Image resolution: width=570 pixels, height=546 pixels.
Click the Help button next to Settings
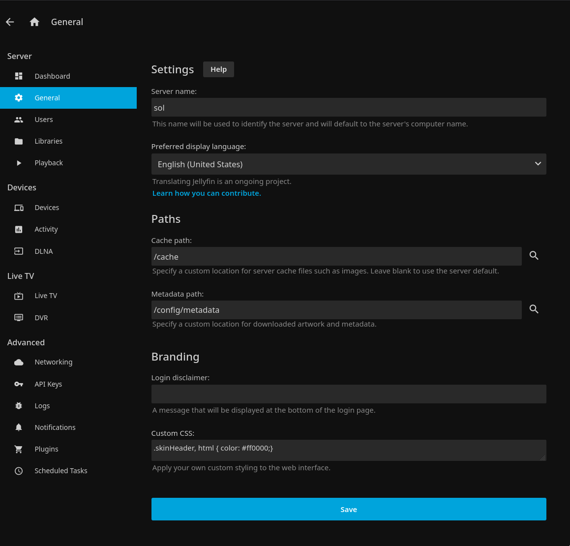[218, 69]
